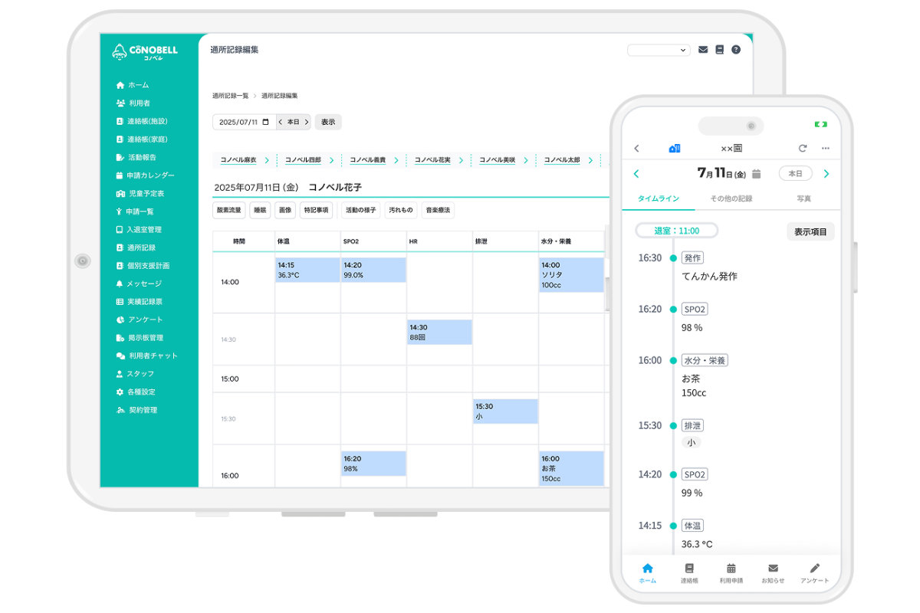
Task: Click the help question mark icon
Action: pos(736,50)
